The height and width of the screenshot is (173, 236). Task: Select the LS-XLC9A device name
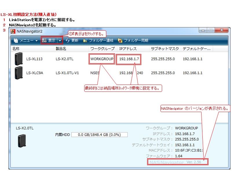(35, 73)
